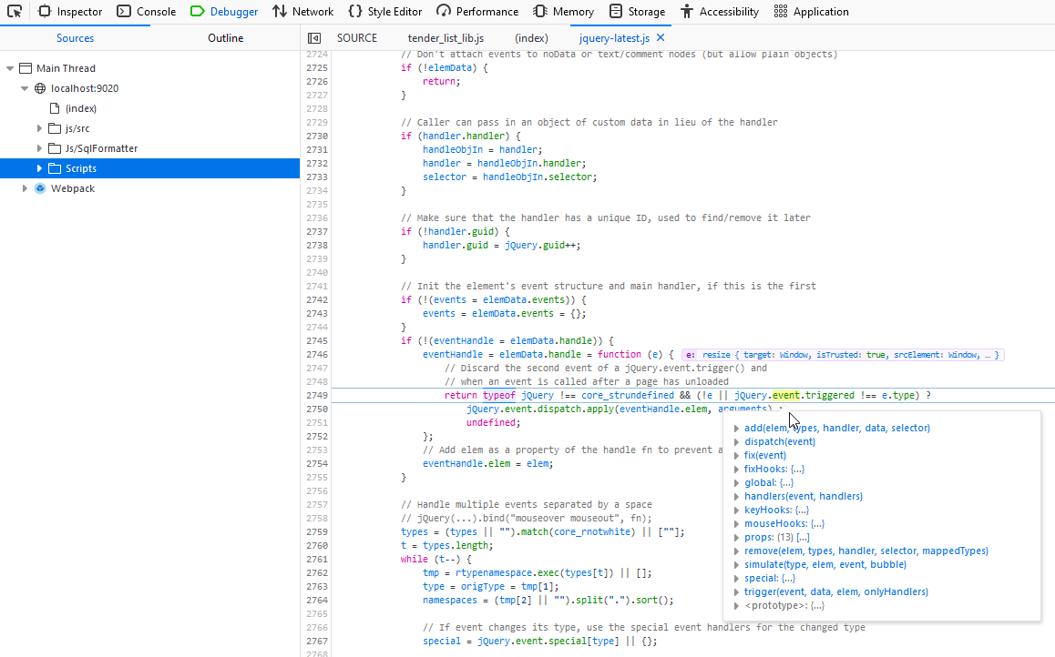Viewport: 1055px width, 657px height.
Task: Click the localhost:9020 globe icon
Action: click(x=40, y=88)
